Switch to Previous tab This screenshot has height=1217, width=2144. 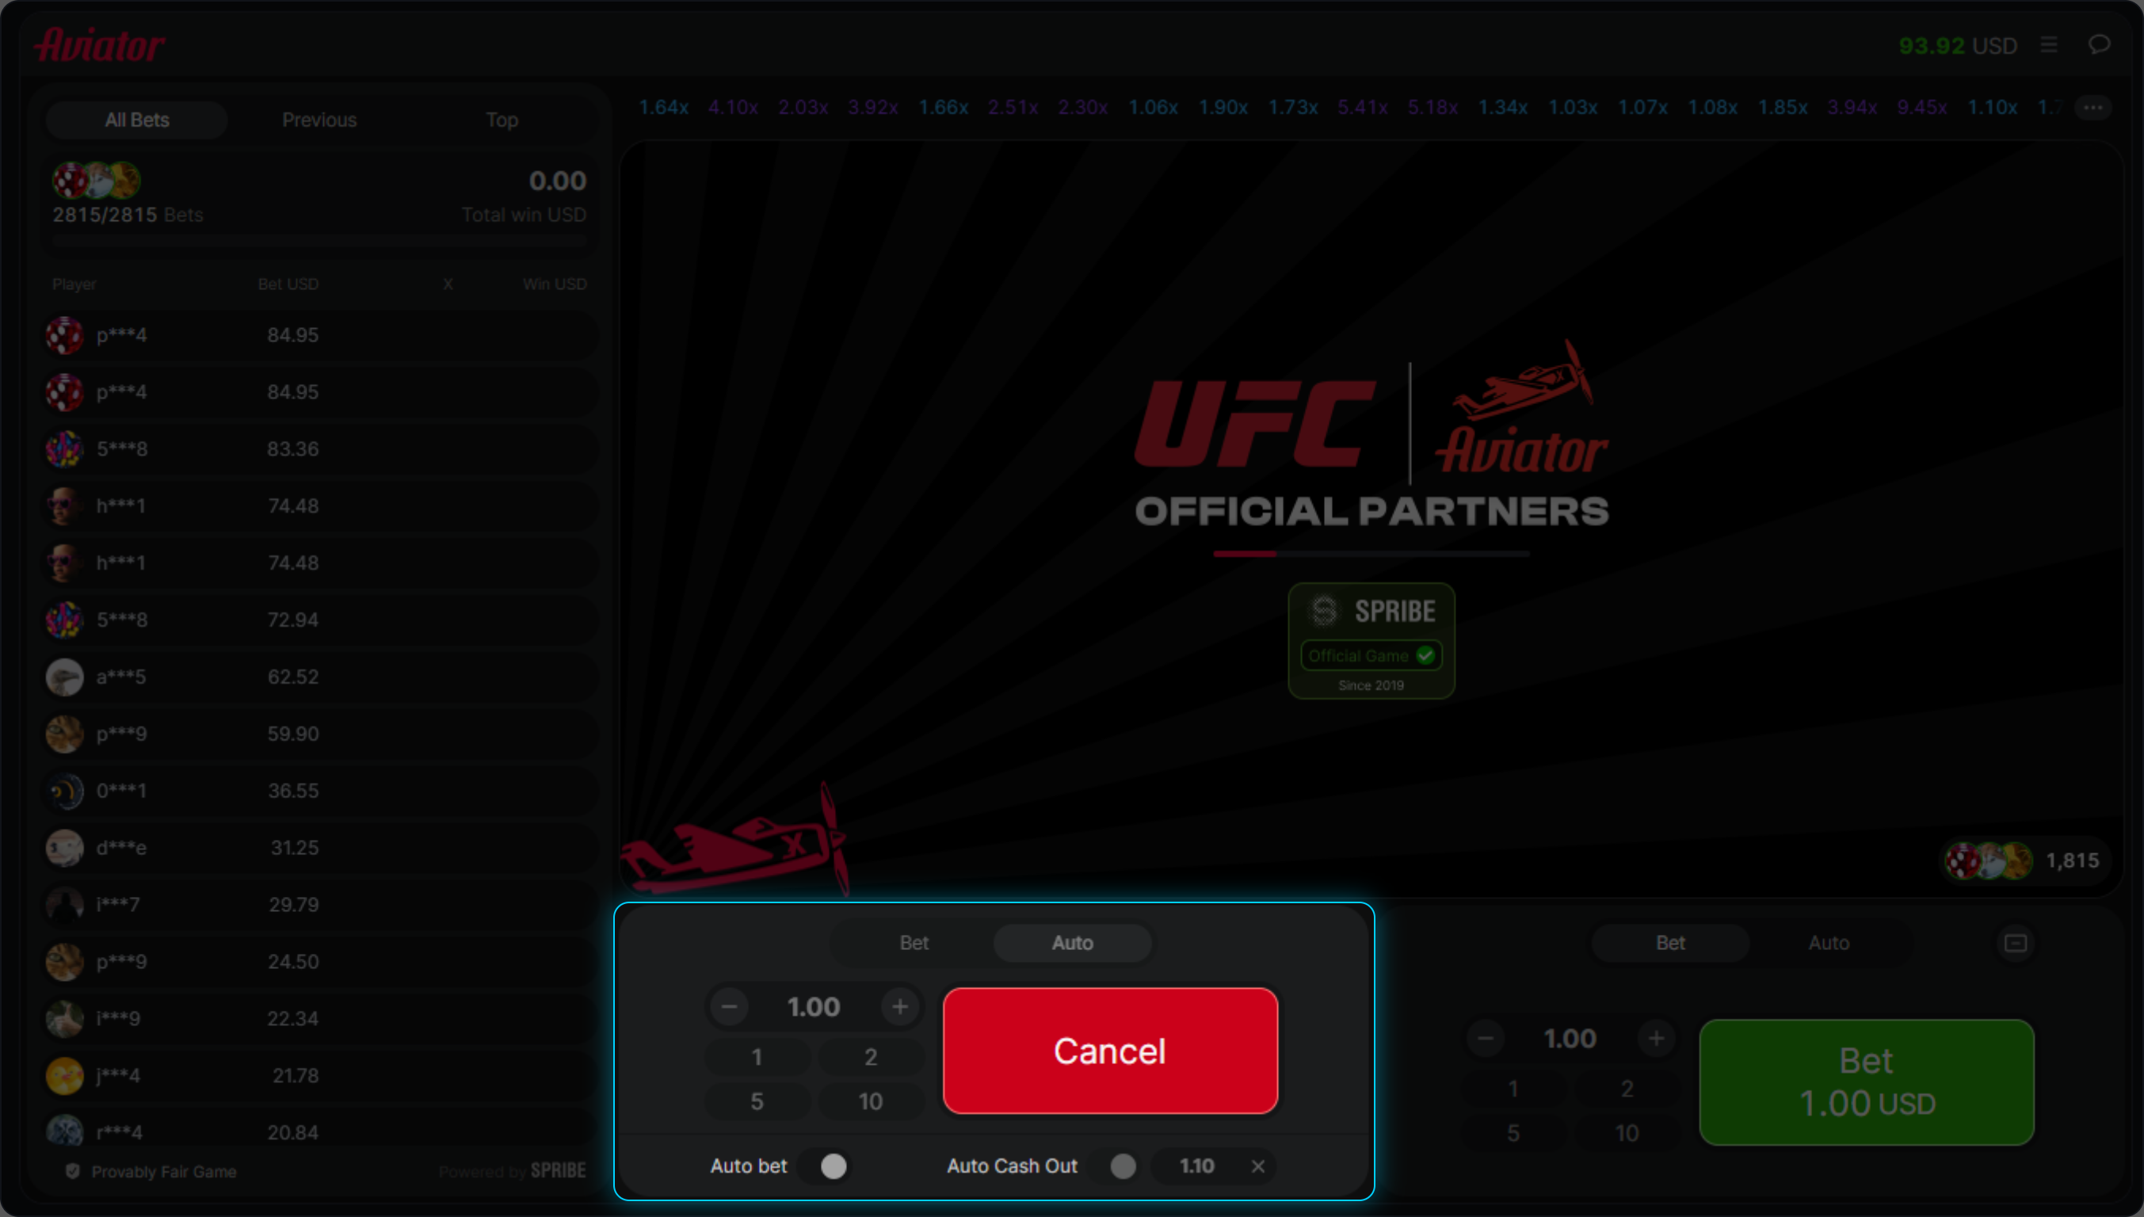click(319, 120)
